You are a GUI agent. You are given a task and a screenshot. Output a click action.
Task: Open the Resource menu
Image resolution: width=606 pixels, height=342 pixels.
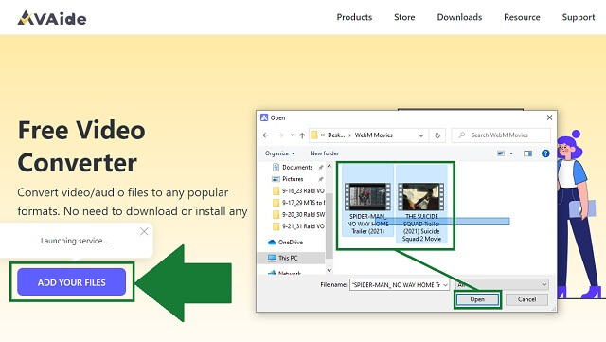tap(522, 17)
